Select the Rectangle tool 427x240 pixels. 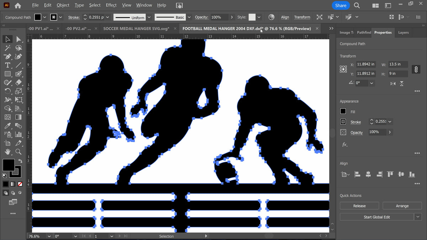(7, 74)
